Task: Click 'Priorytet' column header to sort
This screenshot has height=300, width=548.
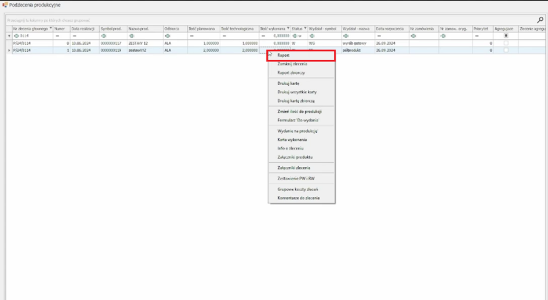Action: click(x=480, y=28)
